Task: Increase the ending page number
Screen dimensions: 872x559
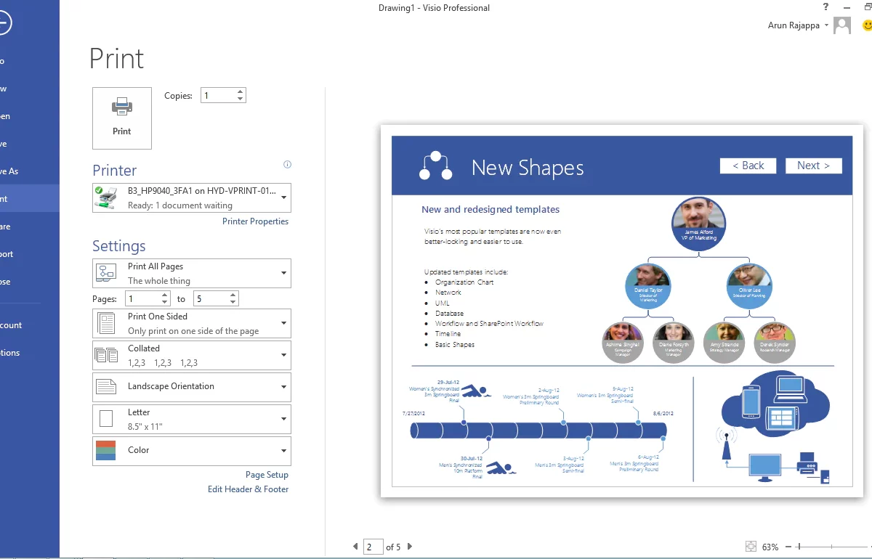Action: pos(233,295)
